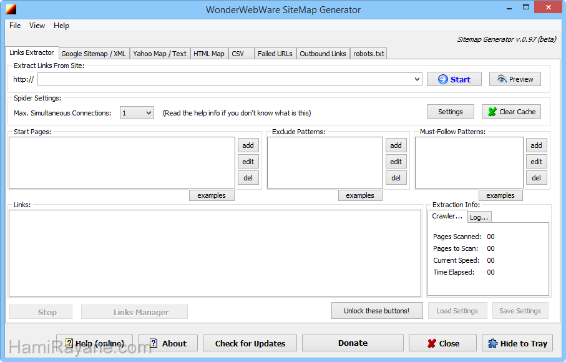Click add for Exclude Patterns

(396, 145)
